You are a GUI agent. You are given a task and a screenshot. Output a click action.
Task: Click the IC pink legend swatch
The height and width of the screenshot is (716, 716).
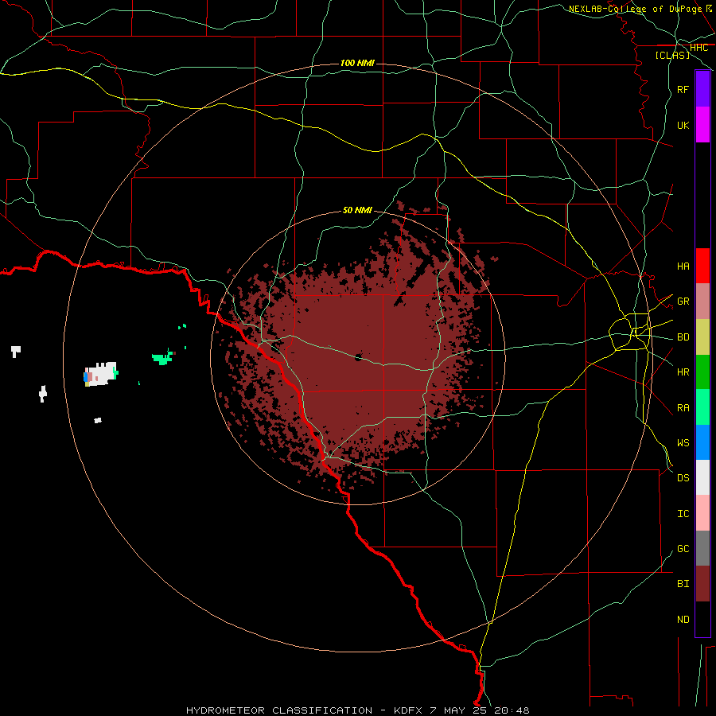click(702, 513)
